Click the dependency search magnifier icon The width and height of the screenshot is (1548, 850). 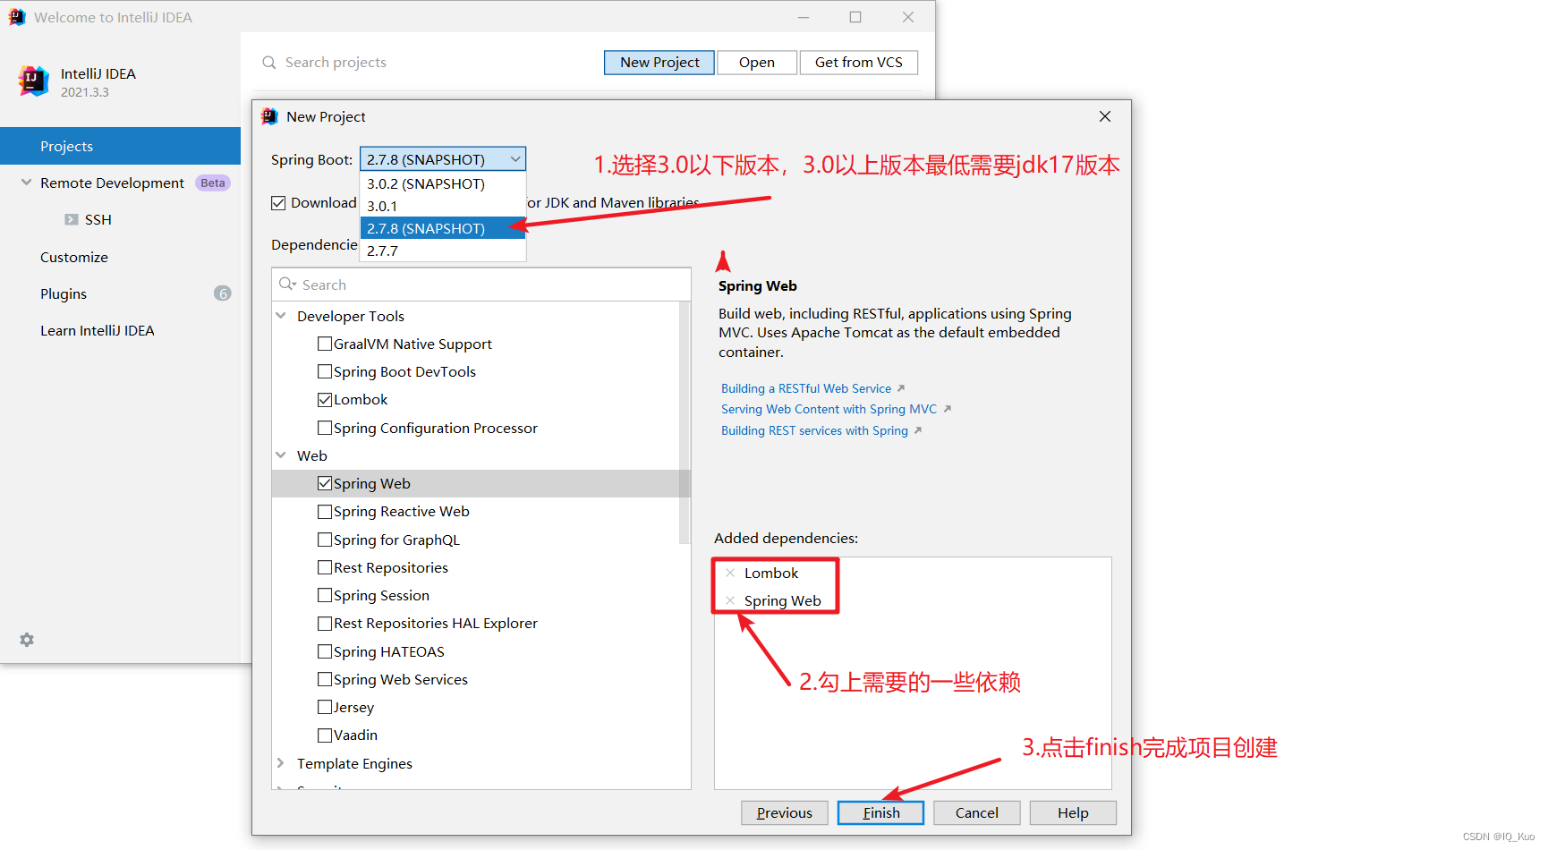[x=287, y=285]
